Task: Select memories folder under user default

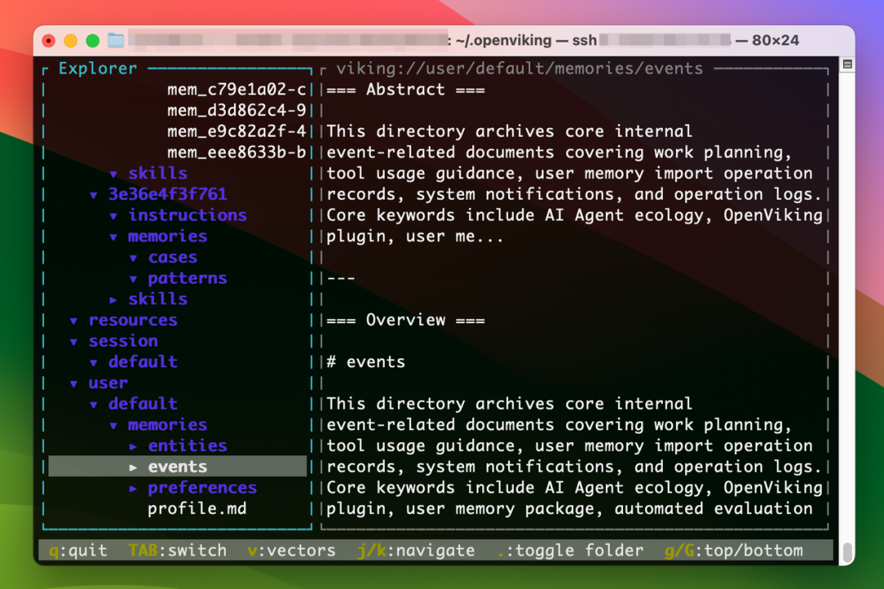Action: pos(168,425)
